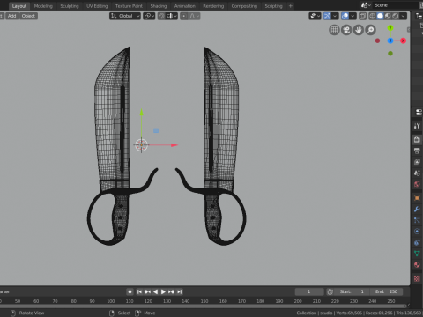This screenshot has width=423, height=317.
Task: Click the red X axis gizmo
Action: pyautogui.click(x=403, y=41)
